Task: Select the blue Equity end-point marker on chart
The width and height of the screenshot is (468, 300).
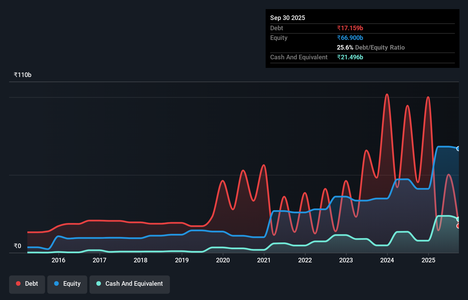Action: pos(458,149)
